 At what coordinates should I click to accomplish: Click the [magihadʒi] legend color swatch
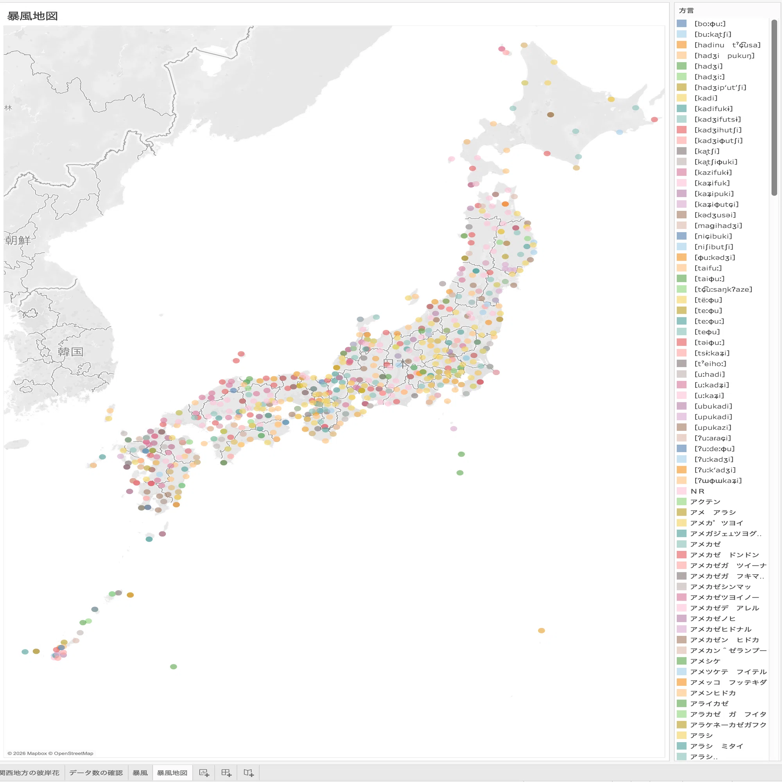[x=682, y=226]
